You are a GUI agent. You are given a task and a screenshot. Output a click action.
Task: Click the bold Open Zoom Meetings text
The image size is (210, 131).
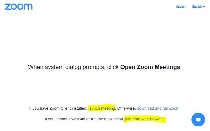(150, 67)
